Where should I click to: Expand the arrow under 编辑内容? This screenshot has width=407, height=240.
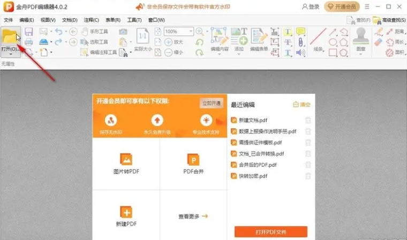click(x=220, y=54)
